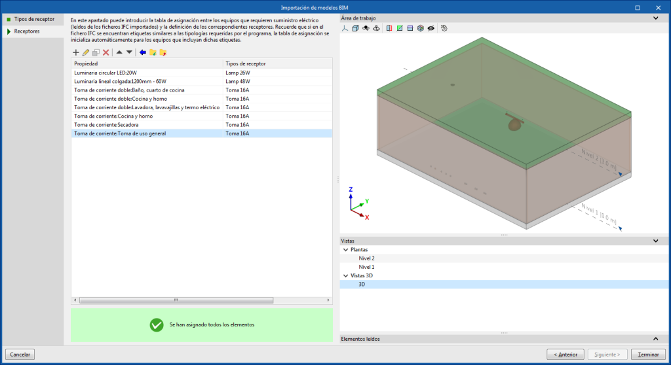
Task: Open the Tipos de receptor step
Action: pyautogui.click(x=33, y=19)
